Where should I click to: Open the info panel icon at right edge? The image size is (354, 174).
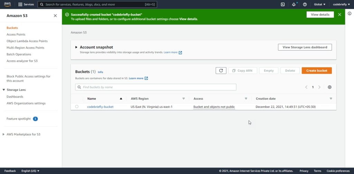[350, 13]
